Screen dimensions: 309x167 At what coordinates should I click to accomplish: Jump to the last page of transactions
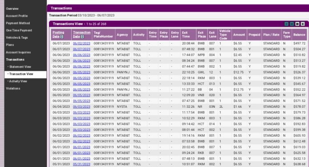click(x=303, y=24)
